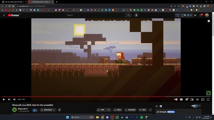Bookmark this page with star icon
This screenshot has height=120, width=214.
[179, 6]
